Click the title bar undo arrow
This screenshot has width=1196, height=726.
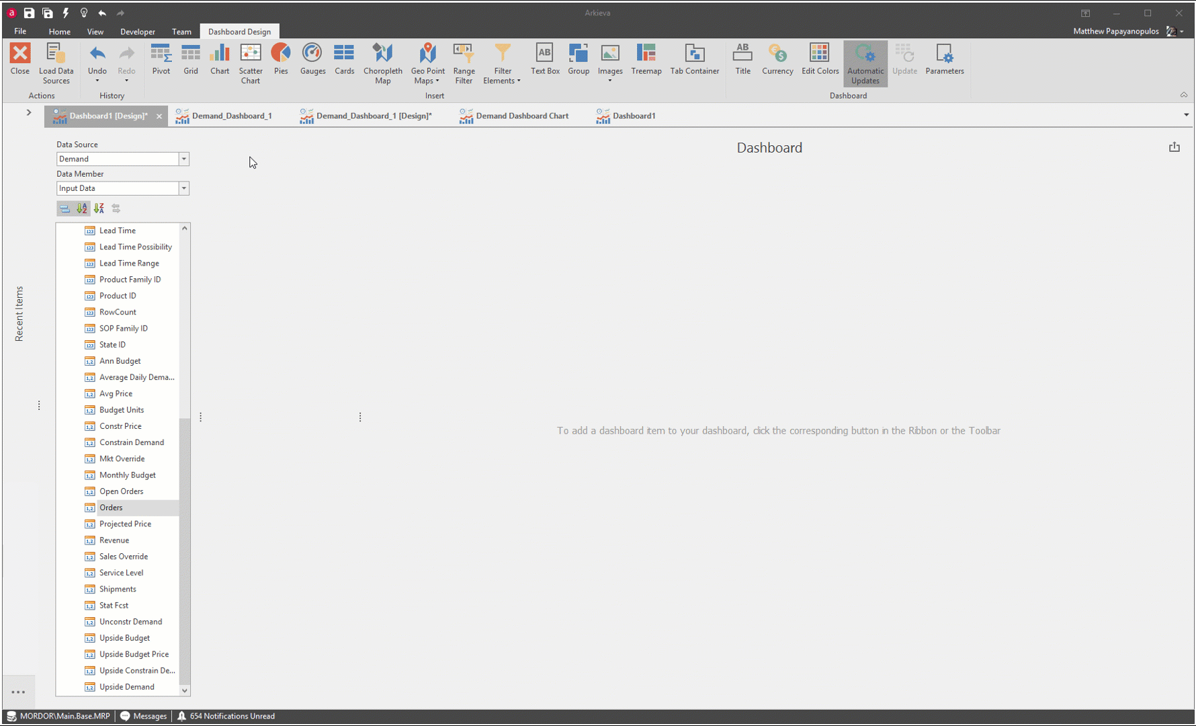[x=102, y=13]
